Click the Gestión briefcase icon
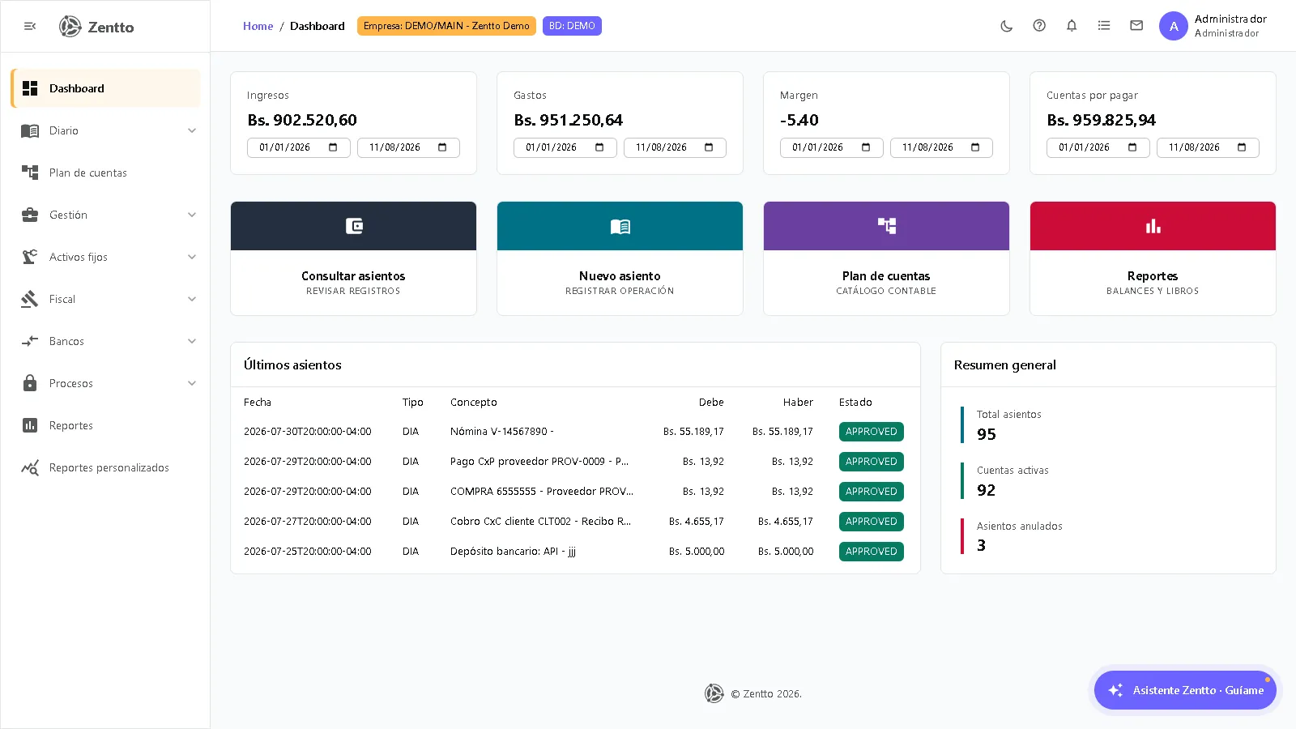Viewport: 1296px width, 729px height. point(30,215)
